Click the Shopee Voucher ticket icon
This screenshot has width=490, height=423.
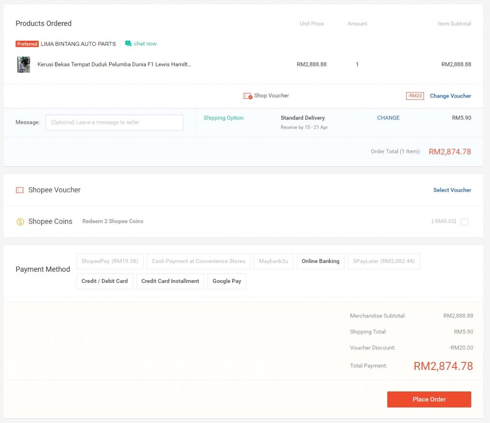[x=20, y=190]
